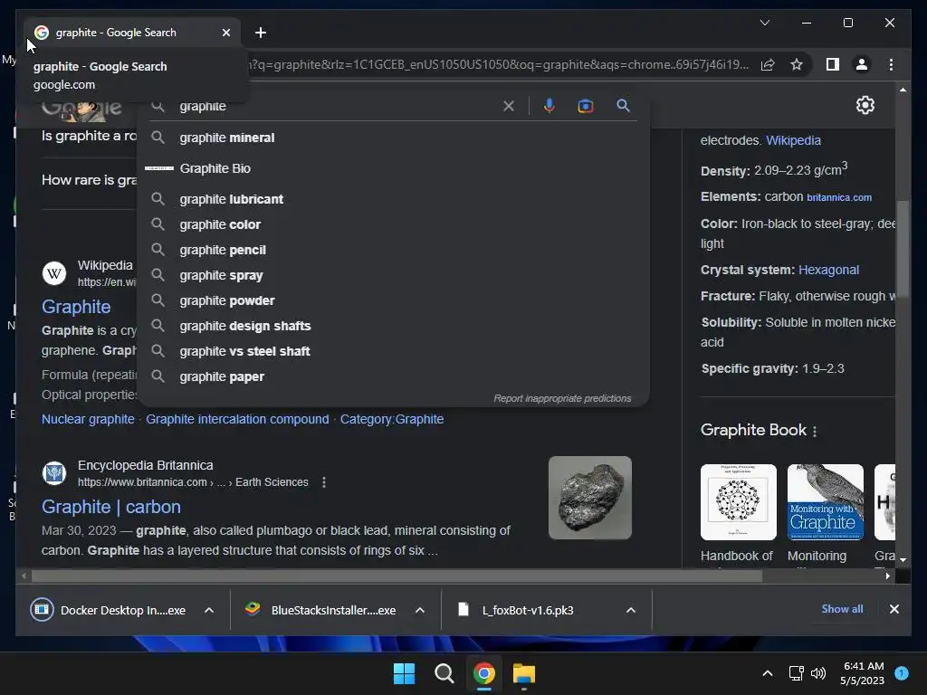The image size is (927, 695).
Task: Click Wikipedia site icon
Action: 54,273
